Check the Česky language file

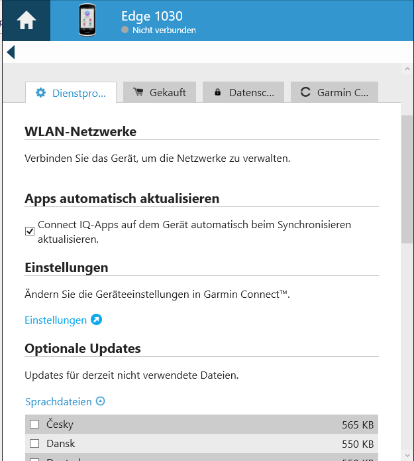pos(34,425)
